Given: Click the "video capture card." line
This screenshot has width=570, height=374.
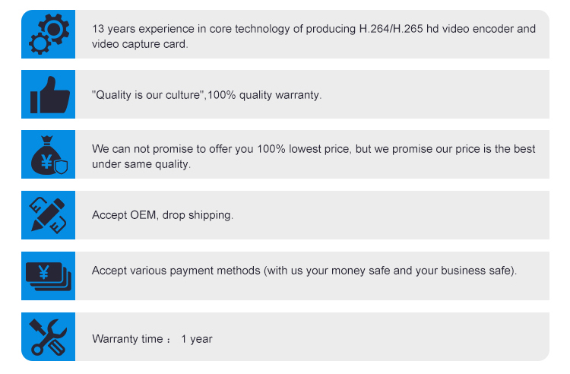Looking at the screenshot, I should (x=140, y=43).
